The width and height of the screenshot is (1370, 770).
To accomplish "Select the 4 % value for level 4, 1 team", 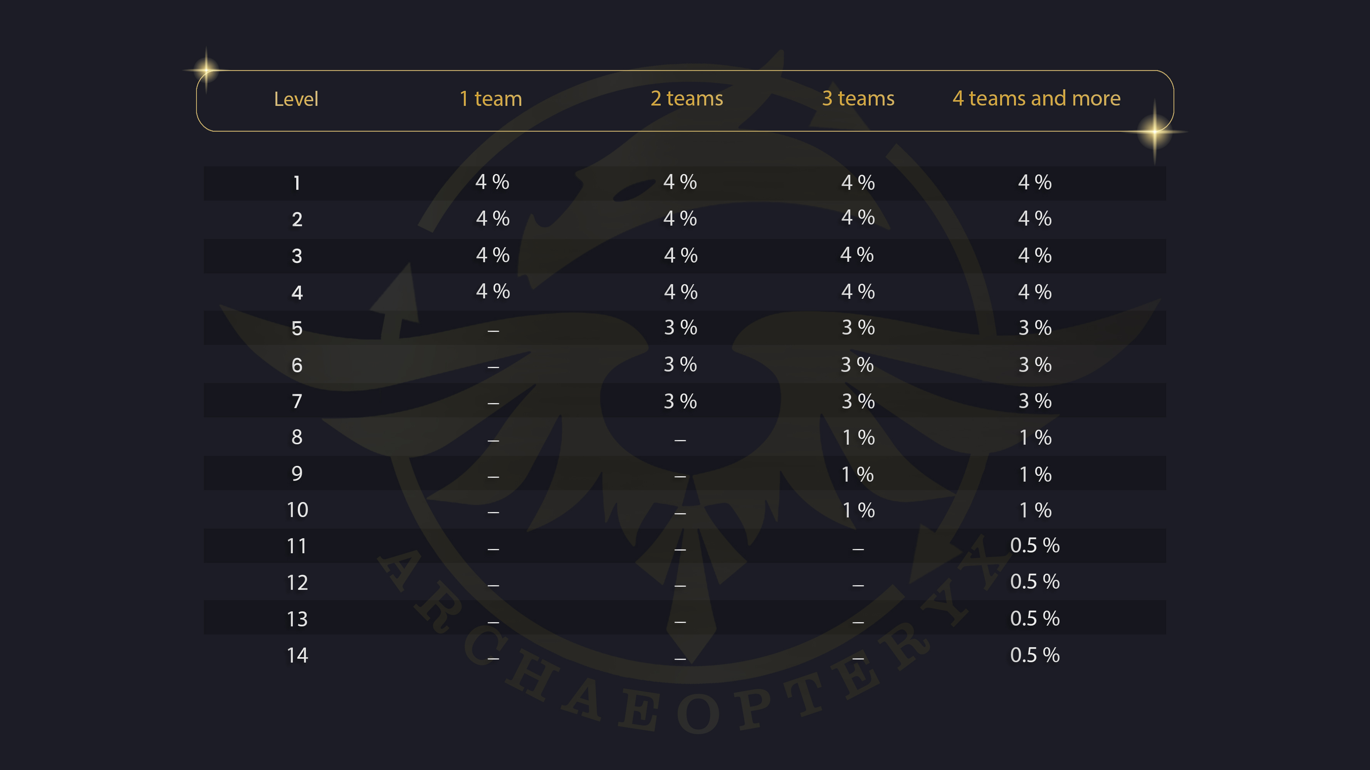I will pos(492,291).
